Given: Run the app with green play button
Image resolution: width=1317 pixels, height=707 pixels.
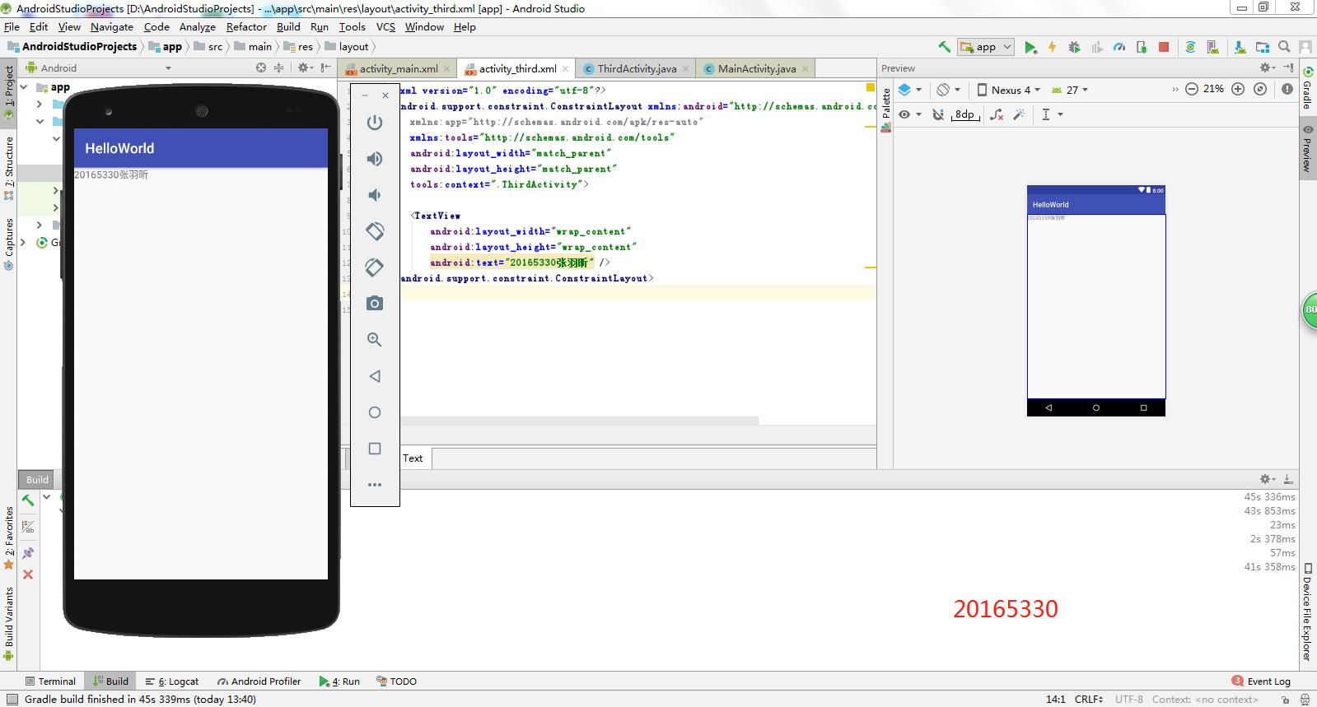Looking at the screenshot, I should tap(1030, 47).
